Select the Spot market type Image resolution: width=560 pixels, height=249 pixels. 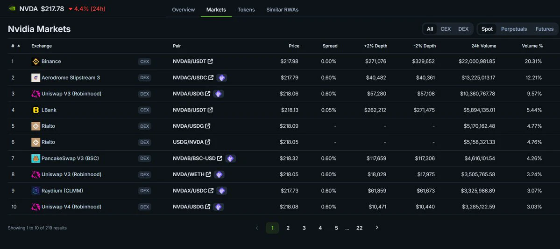(487, 29)
